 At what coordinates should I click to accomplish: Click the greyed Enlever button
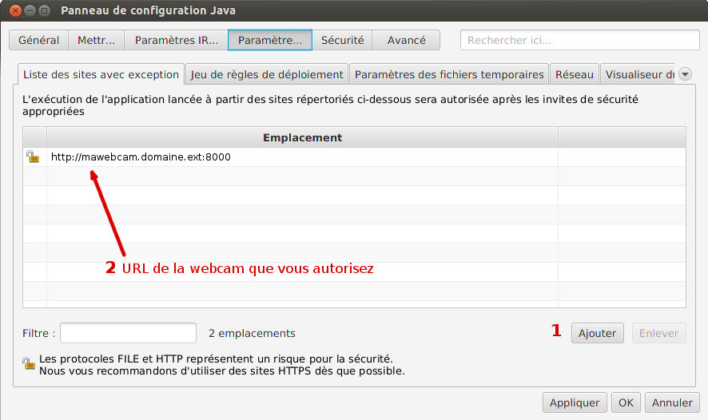(x=658, y=333)
